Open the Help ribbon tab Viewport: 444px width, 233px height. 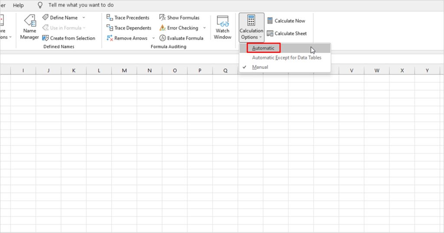(x=18, y=5)
